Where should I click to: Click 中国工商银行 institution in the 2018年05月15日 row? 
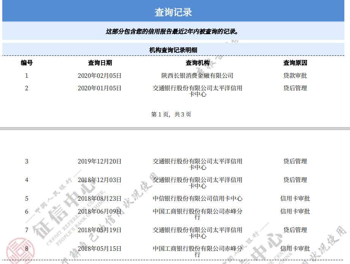[x=197, y=251]
